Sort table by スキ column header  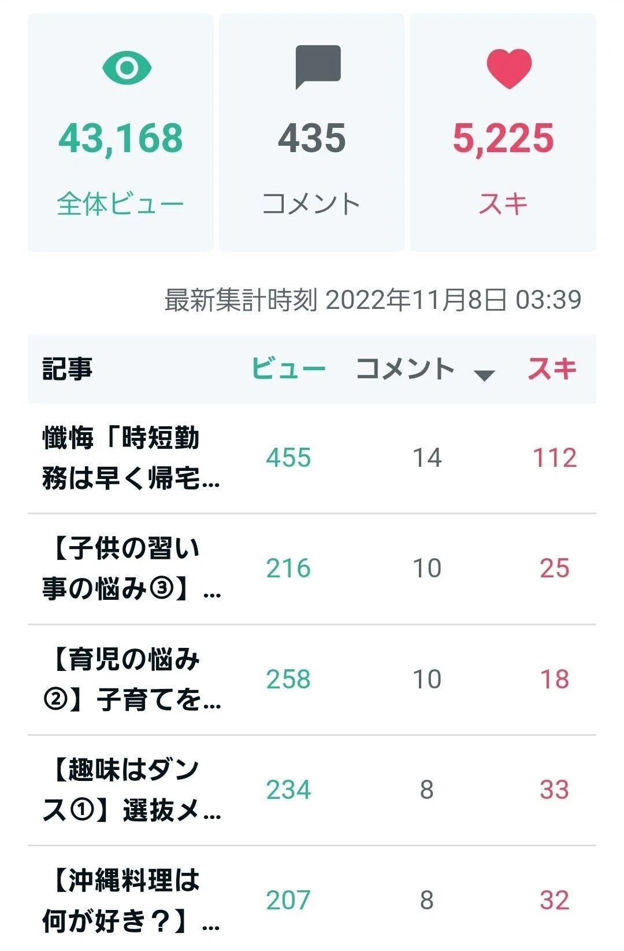point(552,368)
